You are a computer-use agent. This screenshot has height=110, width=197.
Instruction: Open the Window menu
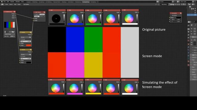pyautogui.click(x=18, y=2)
